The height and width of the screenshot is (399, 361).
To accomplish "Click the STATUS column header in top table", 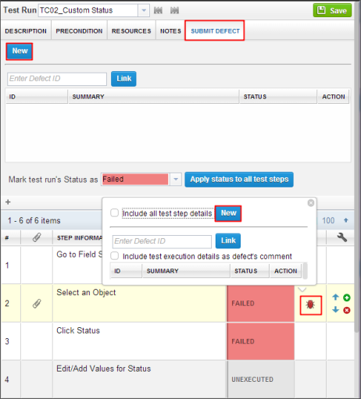I will (x=278, y=97).
